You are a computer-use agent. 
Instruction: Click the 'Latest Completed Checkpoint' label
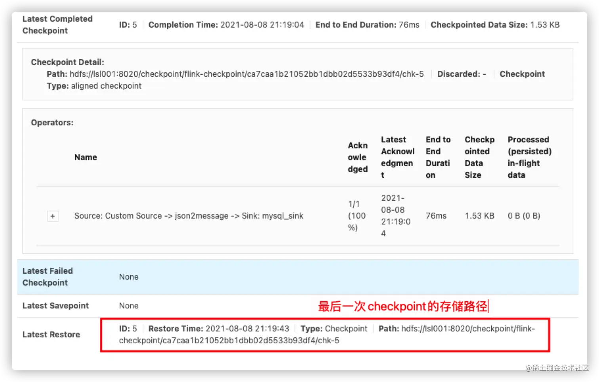pyautogui.click(x=57, y=25)
